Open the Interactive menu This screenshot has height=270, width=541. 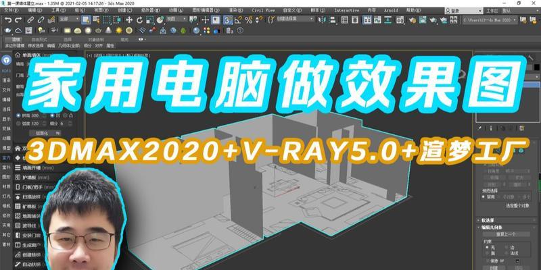coord(346,10)
